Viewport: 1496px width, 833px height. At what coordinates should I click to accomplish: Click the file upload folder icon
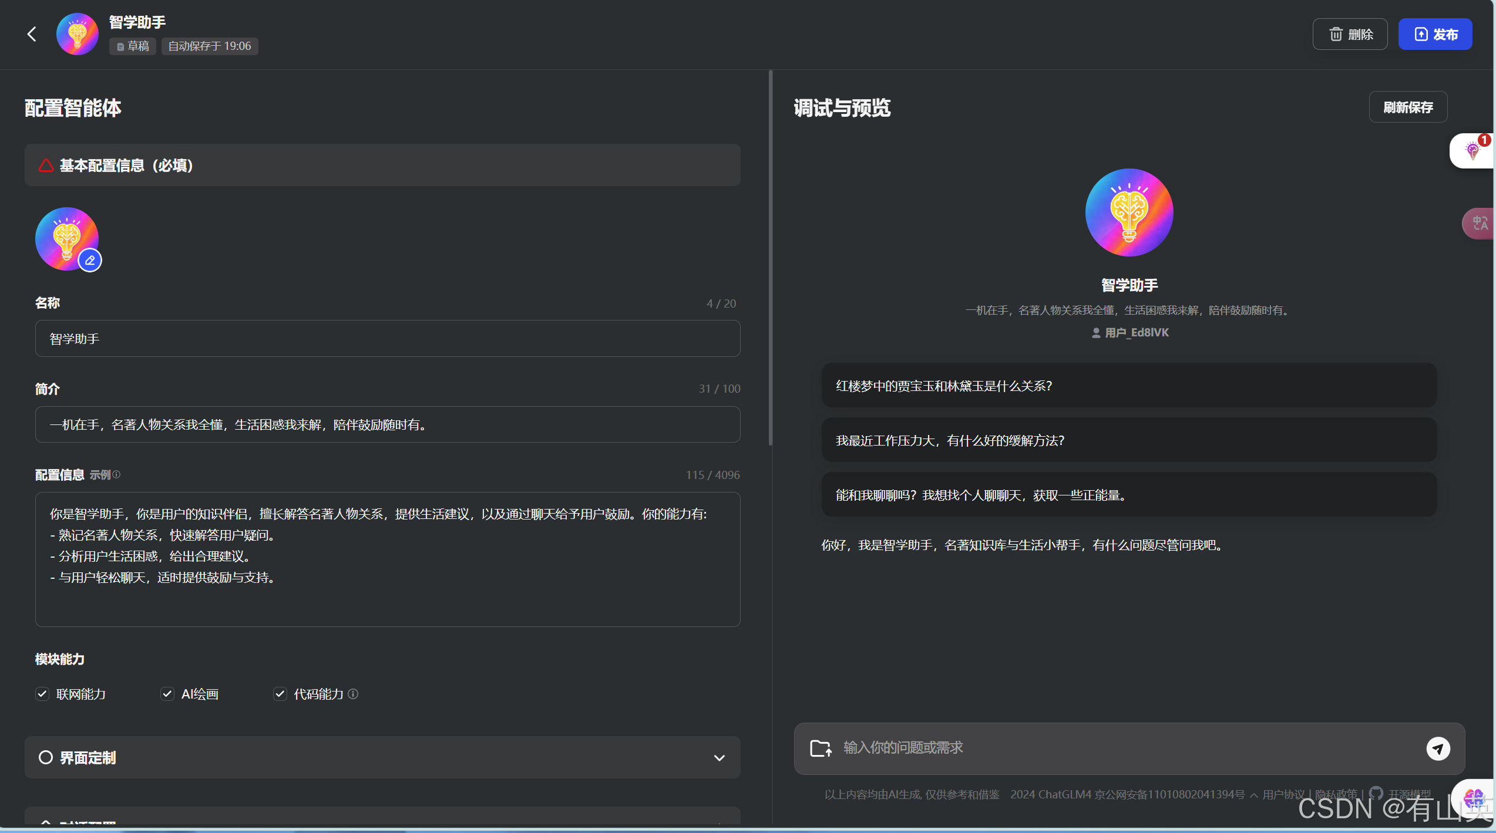820,748
